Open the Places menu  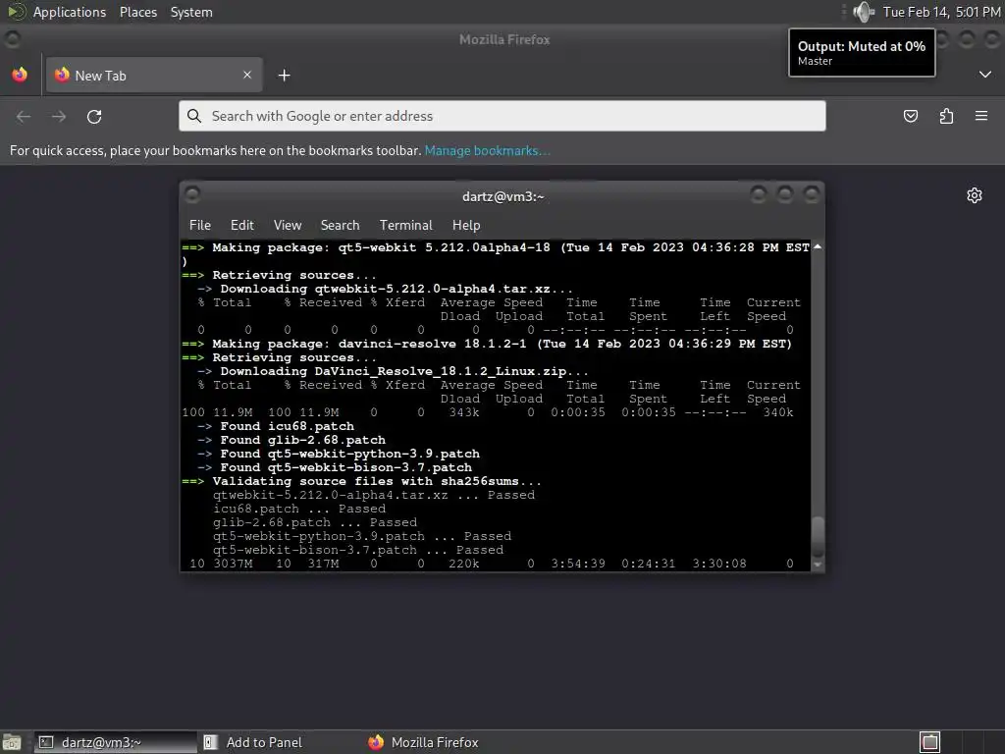point(137,12)
